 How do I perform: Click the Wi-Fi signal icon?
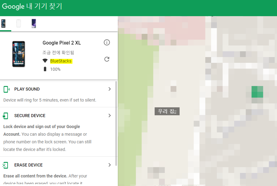[45, 61]
